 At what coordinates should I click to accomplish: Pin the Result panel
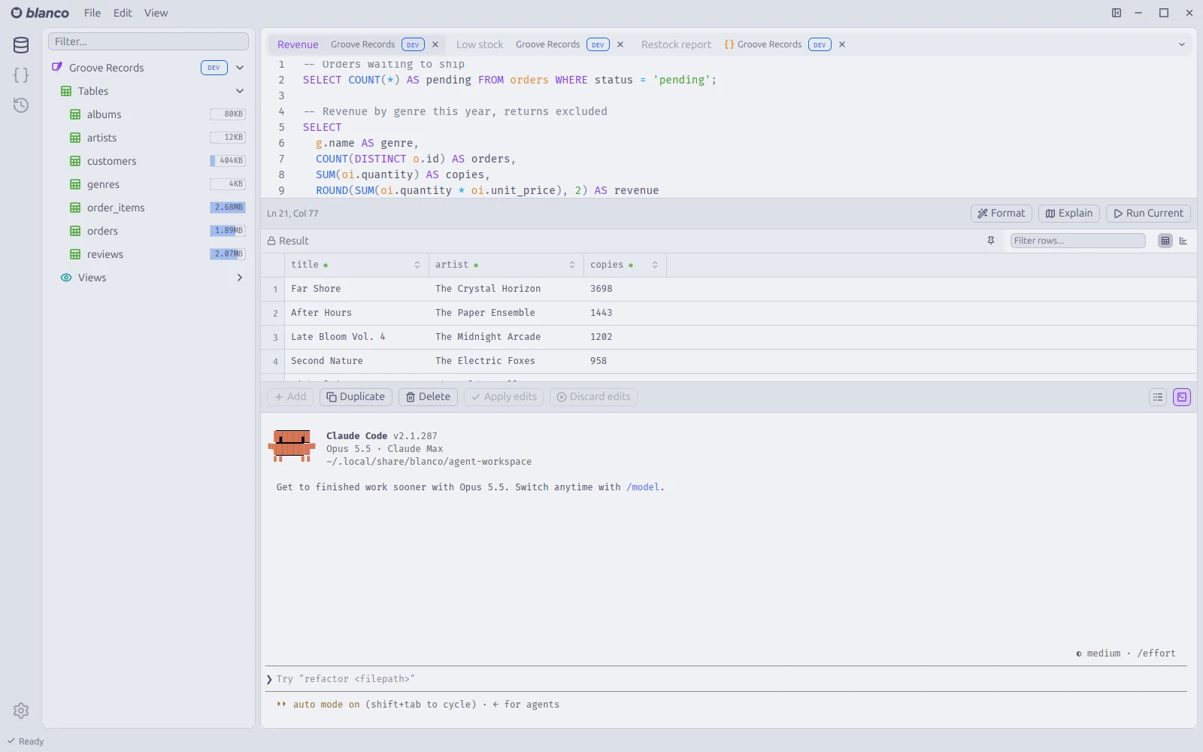point(991,241)
